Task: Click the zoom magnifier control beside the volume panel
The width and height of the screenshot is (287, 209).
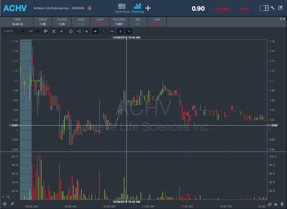Action: [x=8, y=197]
